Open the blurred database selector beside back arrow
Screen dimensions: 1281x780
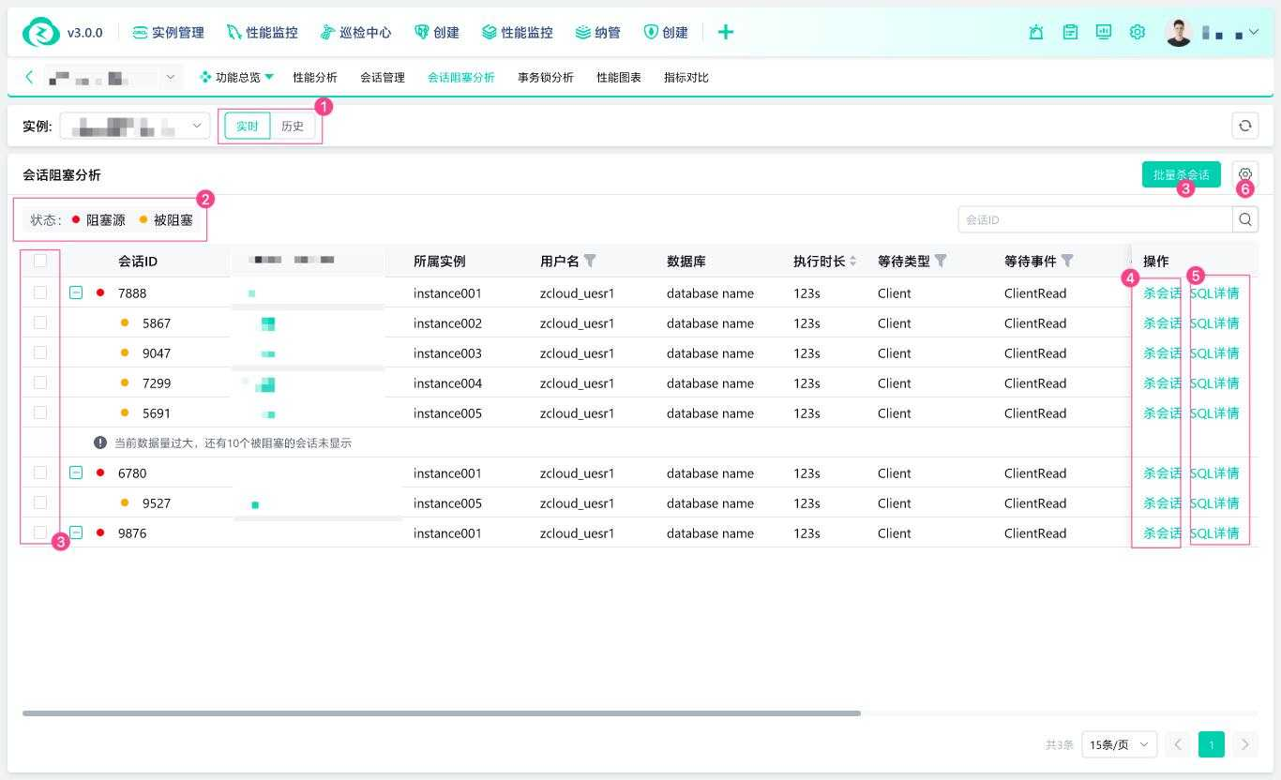(x=113, y=77)
